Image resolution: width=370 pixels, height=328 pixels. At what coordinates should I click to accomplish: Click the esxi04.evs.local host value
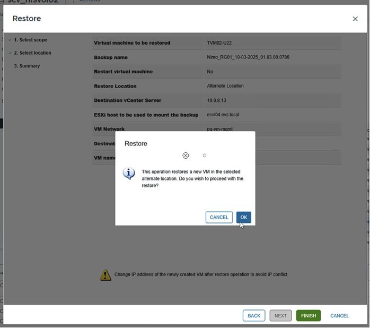(x=223, y=115)
